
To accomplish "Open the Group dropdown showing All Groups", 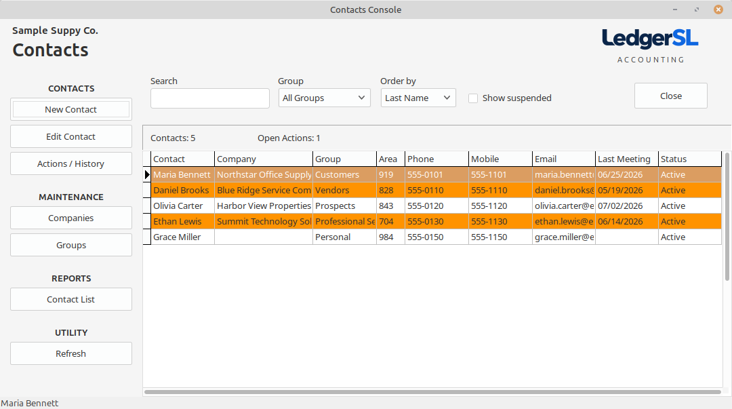I will [325, 98].
